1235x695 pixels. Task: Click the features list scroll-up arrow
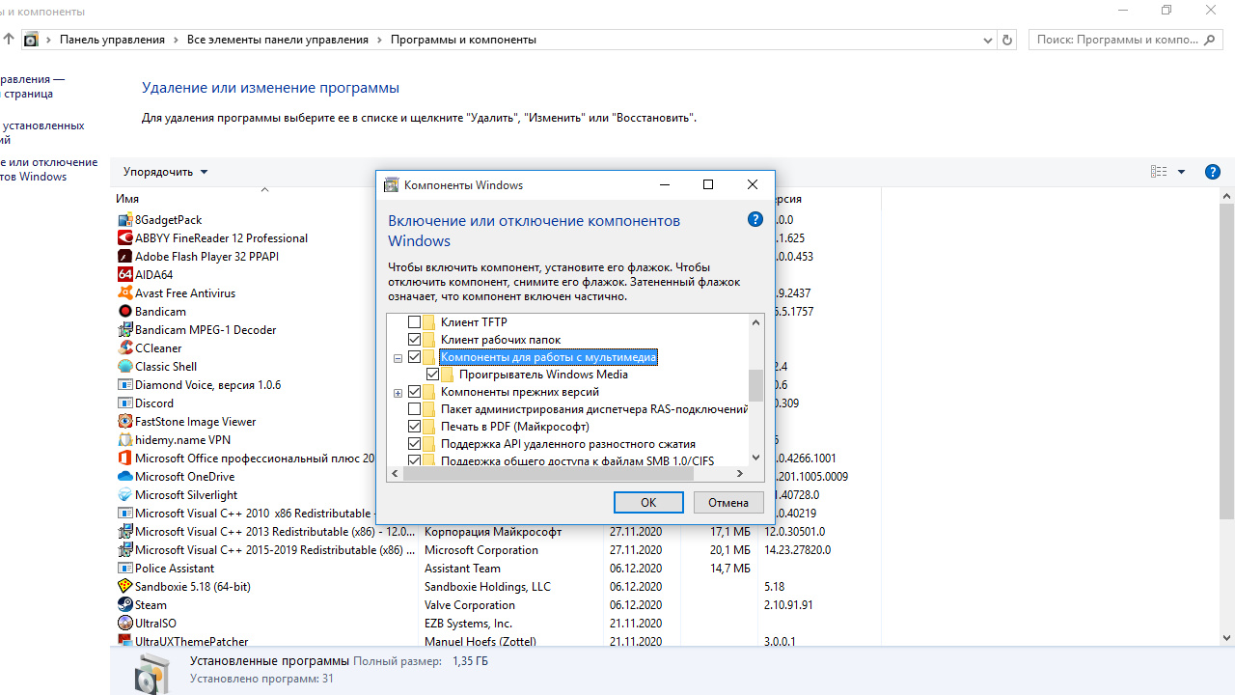(755, 321)
